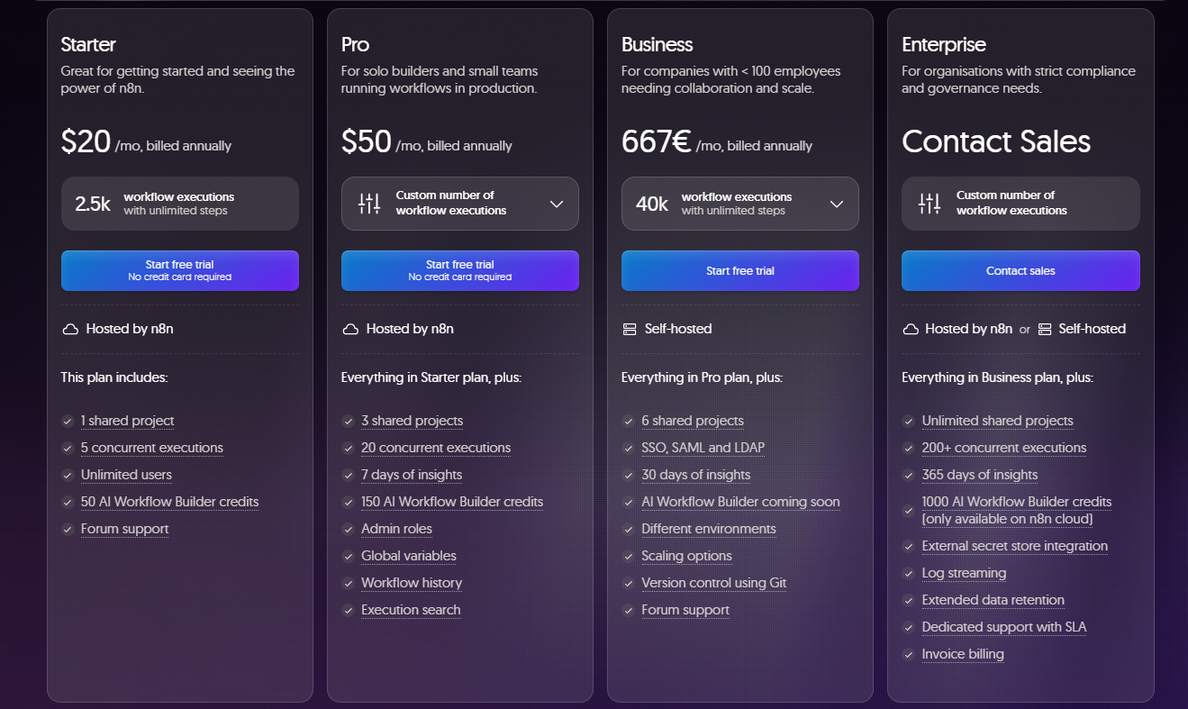Click Start free trial on the Starter plan
Screen dimensions: 1188x709
pyautogui.click(x=179, y=270)
